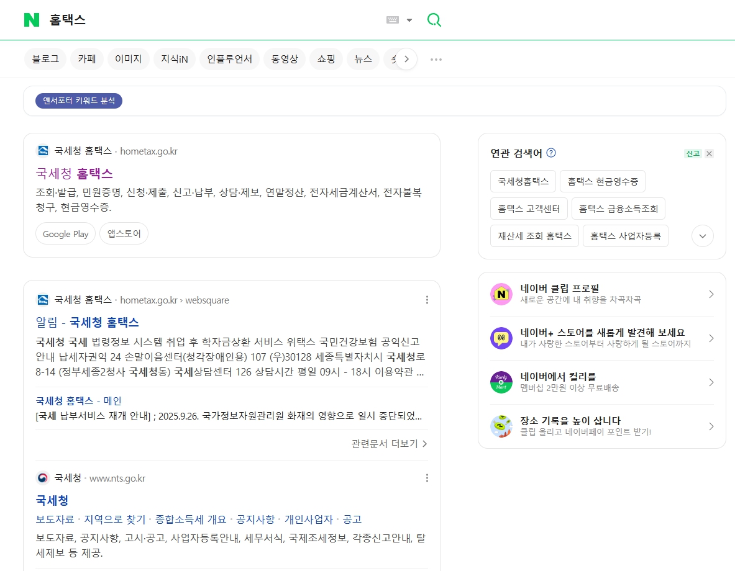Open the 앱스토어 app link
The width and height of the screenshot is (735, 571).
(x=124, y=234)
